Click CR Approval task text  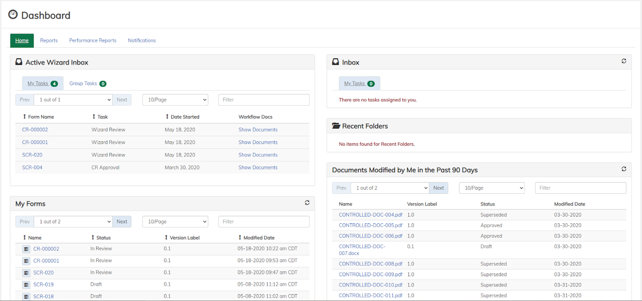pos(105,167)
